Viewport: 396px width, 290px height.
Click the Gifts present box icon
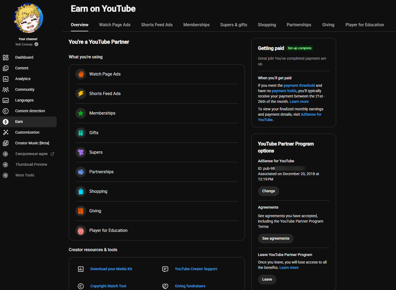point(81,133)
